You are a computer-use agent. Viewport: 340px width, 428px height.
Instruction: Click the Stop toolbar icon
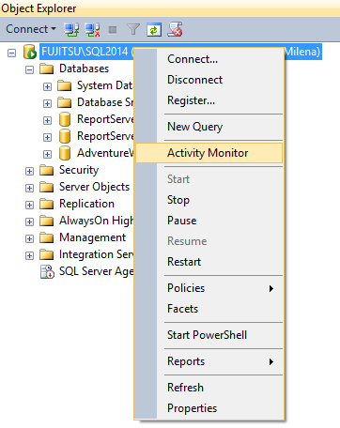pos(113,30)
